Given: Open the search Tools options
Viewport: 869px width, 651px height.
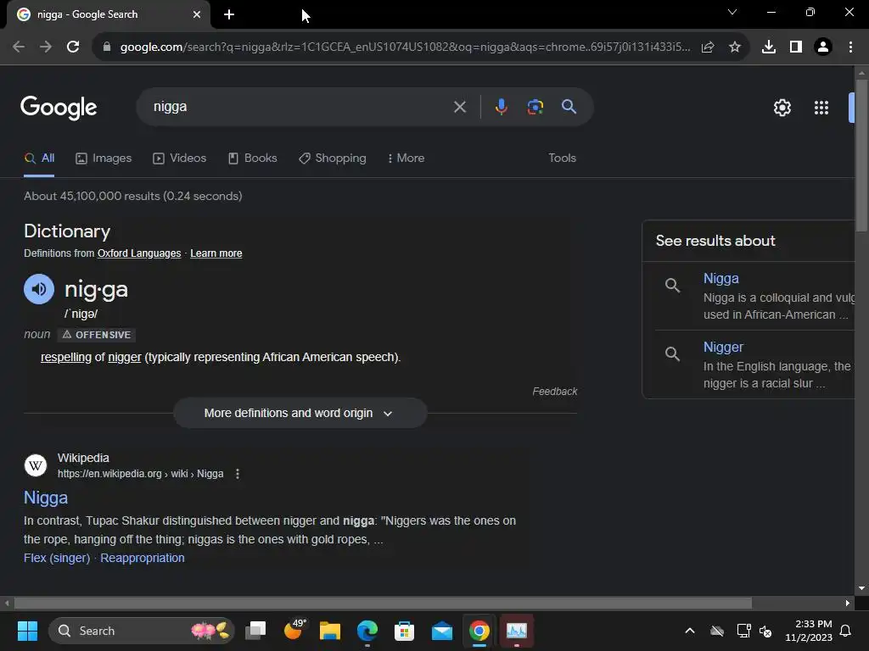Looking at the screenshot, I should (x=562, y=159).
